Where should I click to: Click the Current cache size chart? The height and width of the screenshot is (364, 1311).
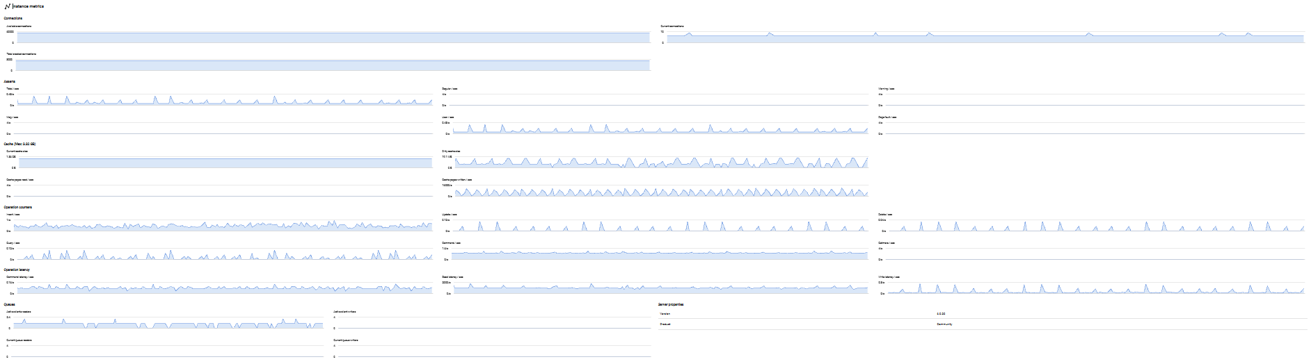coord(225,163)
